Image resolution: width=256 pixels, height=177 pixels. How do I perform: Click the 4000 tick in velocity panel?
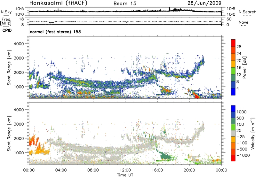click(x=19, y=110)
